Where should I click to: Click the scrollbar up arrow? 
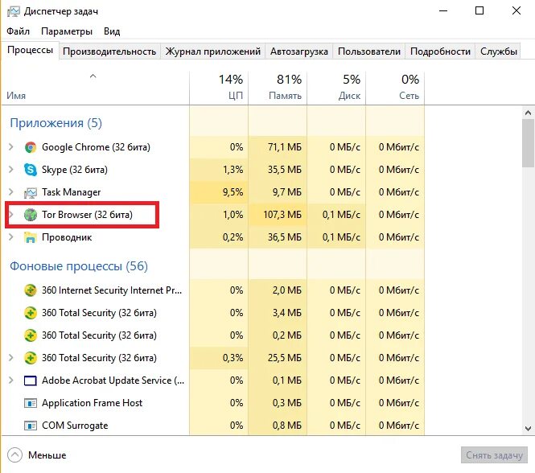(528, 113)
